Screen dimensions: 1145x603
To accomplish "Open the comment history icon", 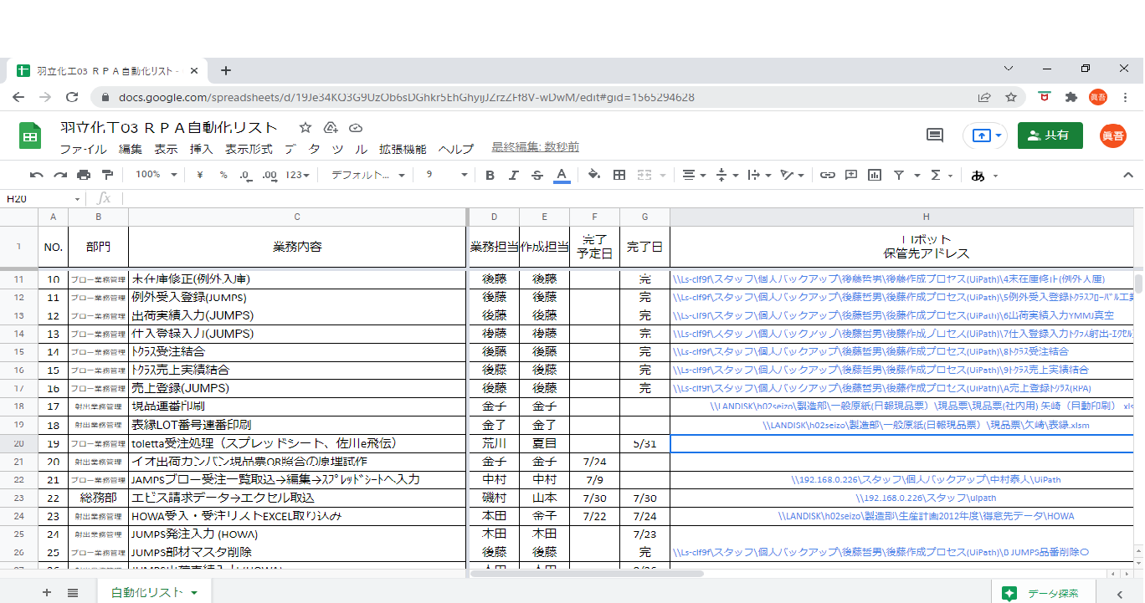I will click(935, 135).
